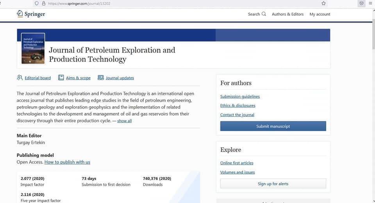Open the Journal updates link
The width and height of the screenshot is (375, 203).
point(120,78)
